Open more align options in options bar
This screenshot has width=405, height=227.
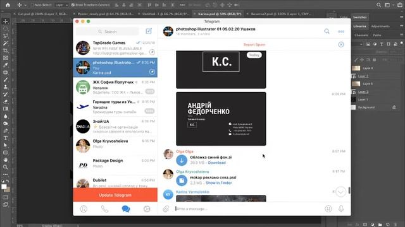click(182, 5)
